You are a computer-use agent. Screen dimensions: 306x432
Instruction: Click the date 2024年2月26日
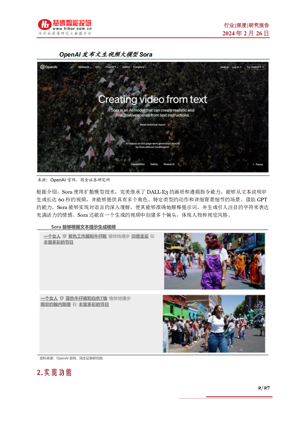tap(246, 33)
